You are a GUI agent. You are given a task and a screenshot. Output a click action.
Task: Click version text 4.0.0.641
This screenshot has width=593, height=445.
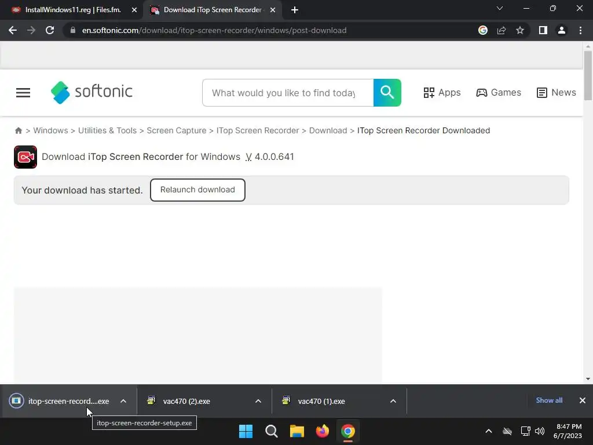coord(274,156)
